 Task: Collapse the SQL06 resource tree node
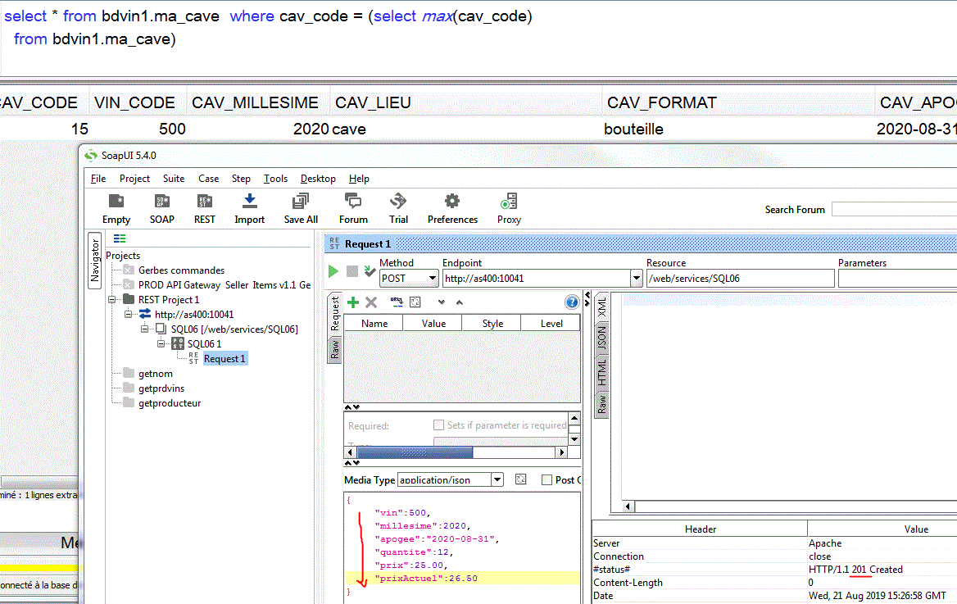point(145,329)
